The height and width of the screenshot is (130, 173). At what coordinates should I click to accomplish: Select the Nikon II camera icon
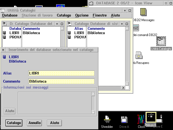pyautogui.click(x=151, y=118)
